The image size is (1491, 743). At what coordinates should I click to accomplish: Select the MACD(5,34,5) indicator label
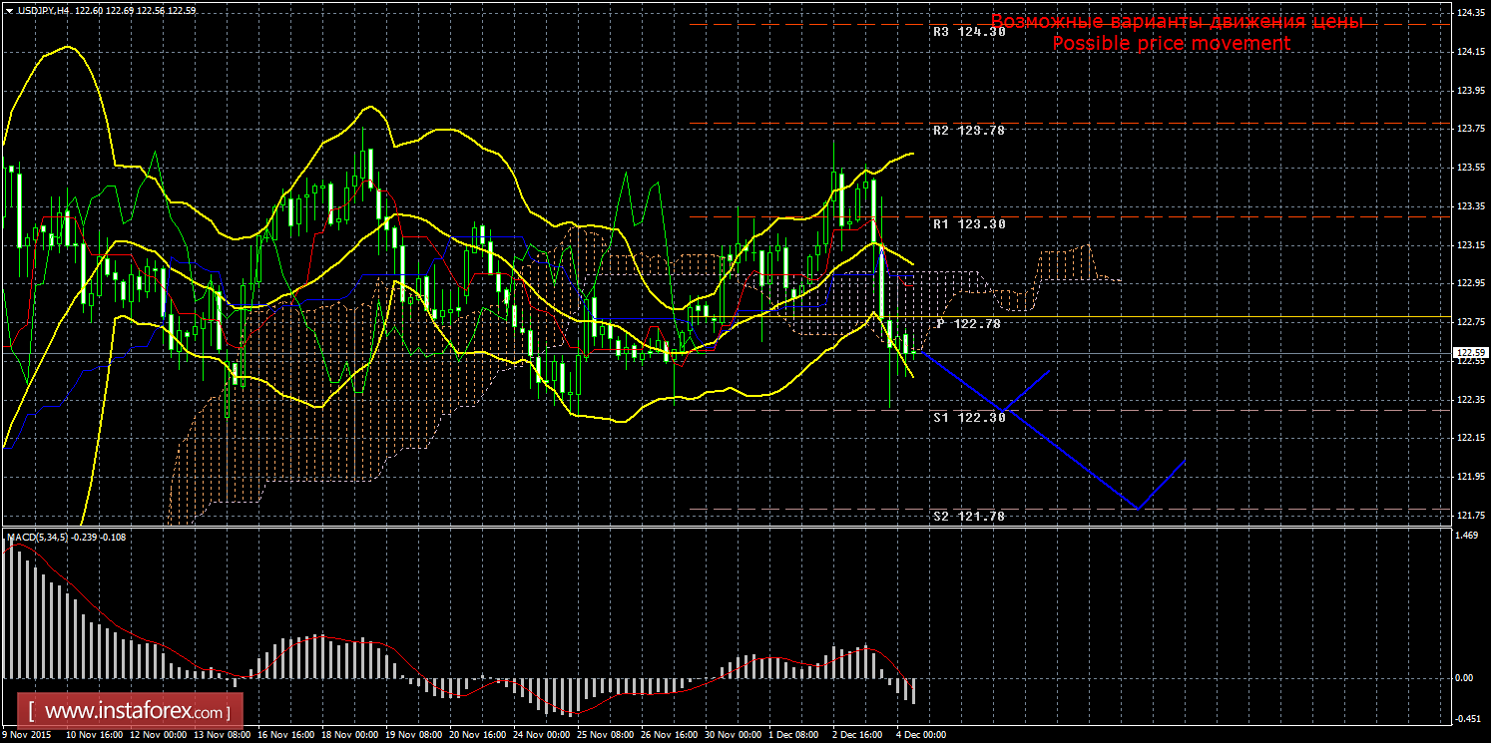[x=37, y=538]
